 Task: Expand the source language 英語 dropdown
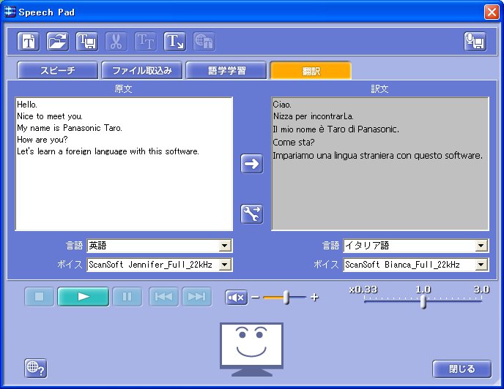click(x=225, y=246)
